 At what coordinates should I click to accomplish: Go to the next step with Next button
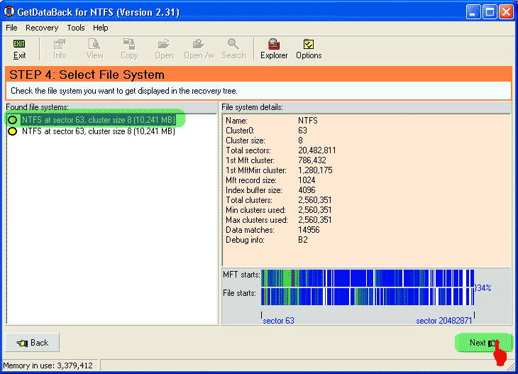click(x=484, y=343)
